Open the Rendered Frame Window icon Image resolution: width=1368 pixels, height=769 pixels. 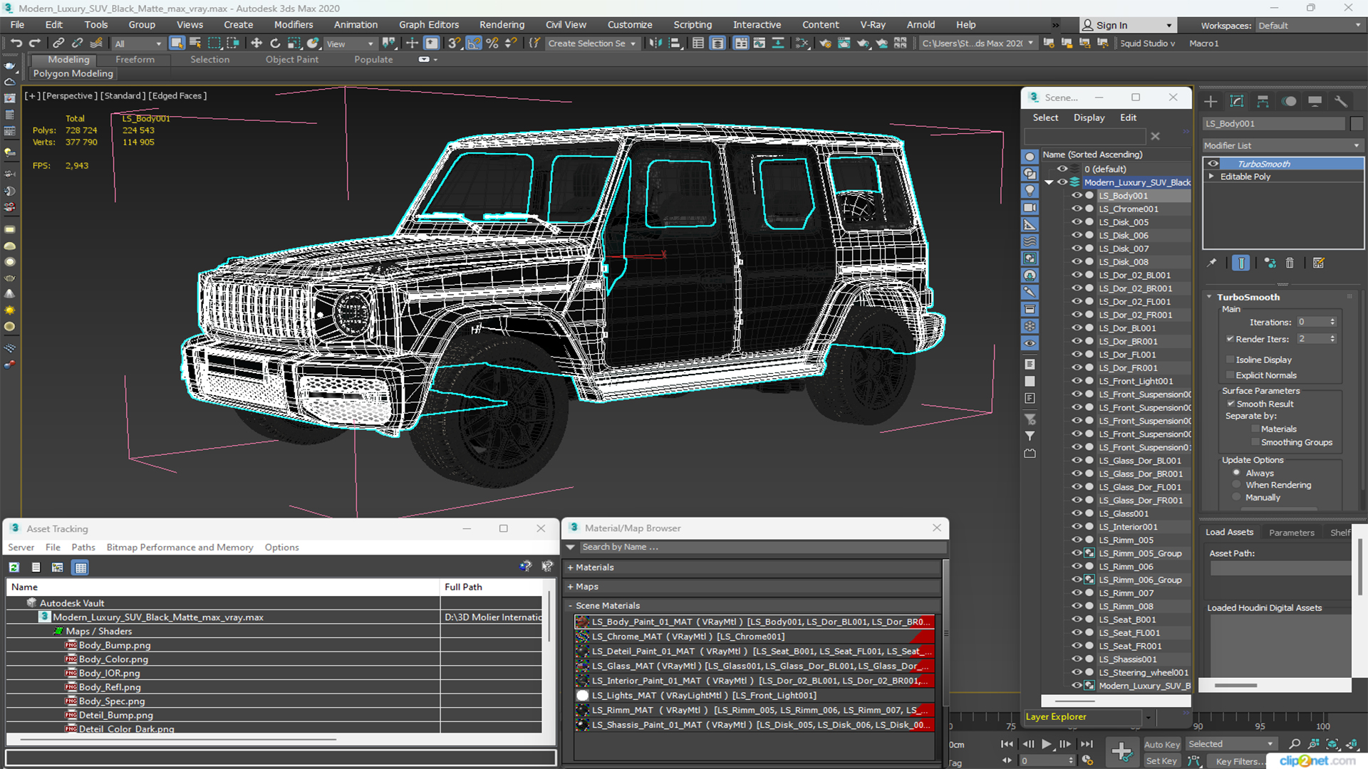[x=844, y=43]
